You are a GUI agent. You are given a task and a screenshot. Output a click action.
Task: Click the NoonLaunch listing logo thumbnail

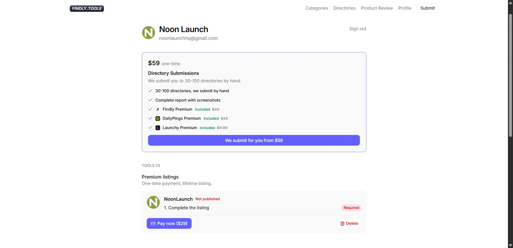point(153,202)
